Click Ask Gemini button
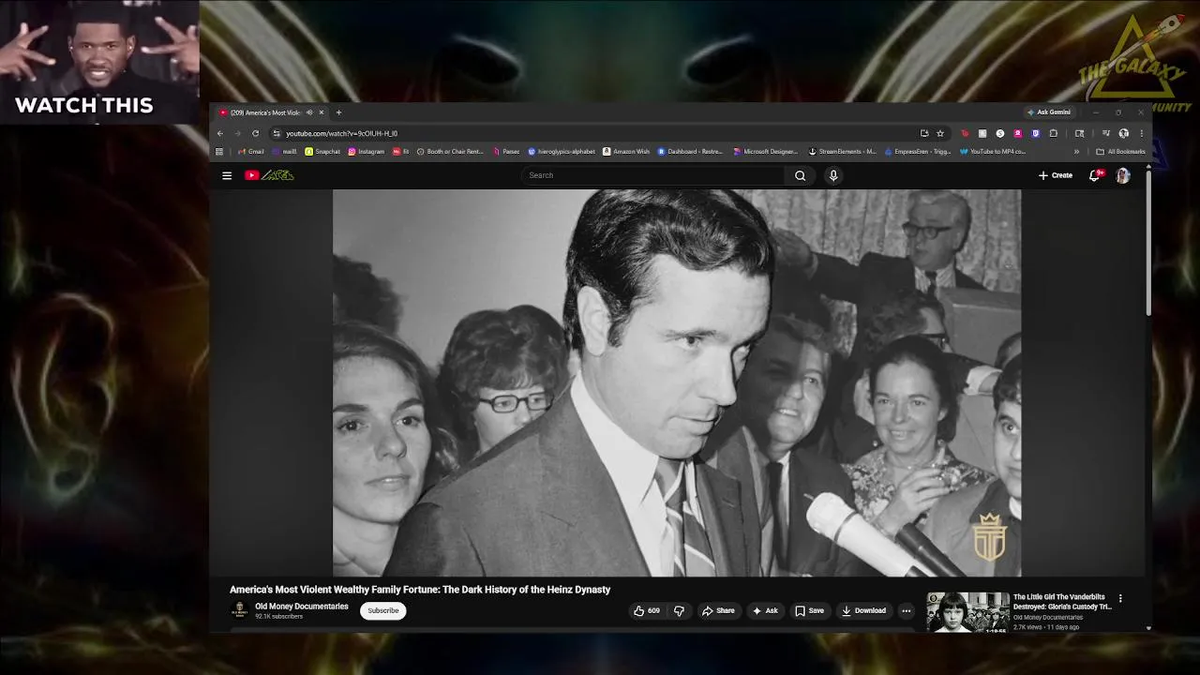The image size is (1200, 675). tap(1048, 112)
